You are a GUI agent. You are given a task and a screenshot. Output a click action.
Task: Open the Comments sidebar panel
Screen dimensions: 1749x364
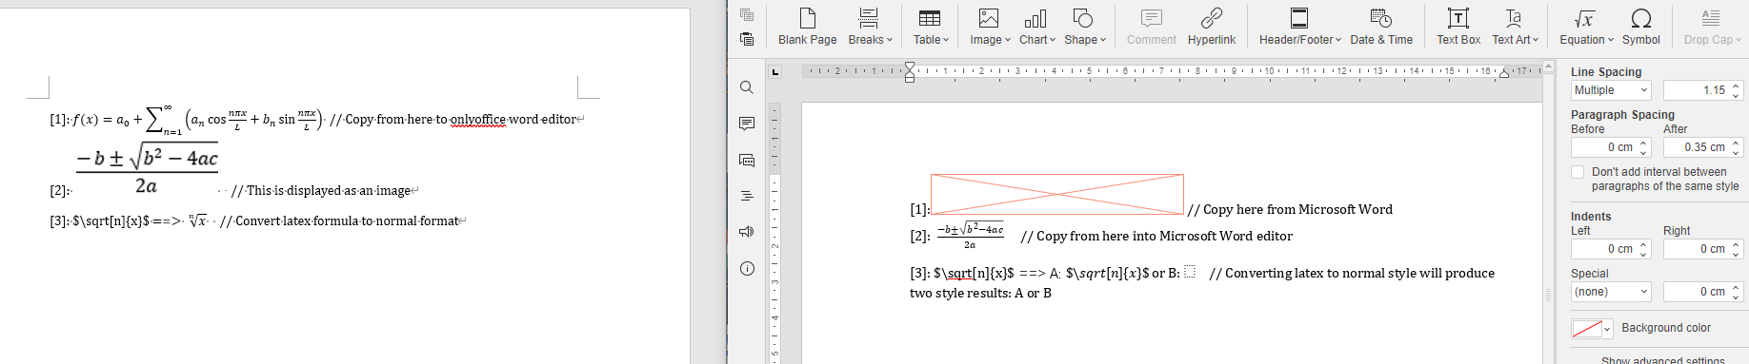tap(747, 124)
